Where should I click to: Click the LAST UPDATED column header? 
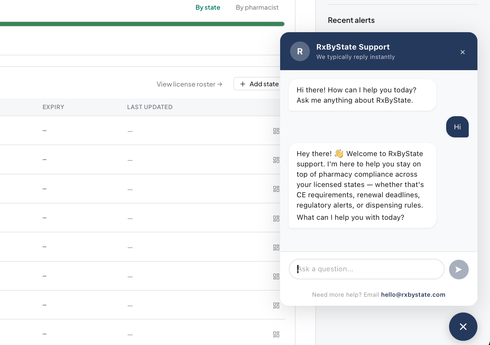[150, 107]
